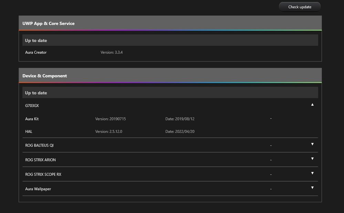Collapse the G703GX device section
Screen dimensions: 344x213
(x=312, y=105)
